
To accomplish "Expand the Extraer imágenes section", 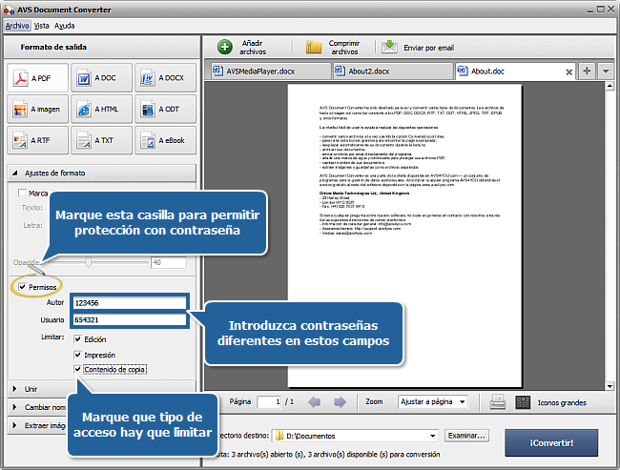I will tap(38, 425).
